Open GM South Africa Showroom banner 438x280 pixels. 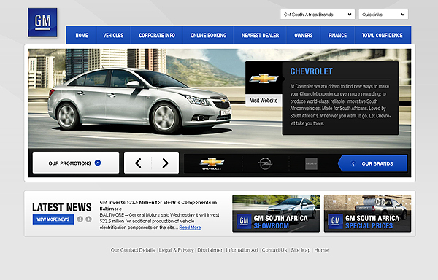pyautogui.click(x=276, y=214)
